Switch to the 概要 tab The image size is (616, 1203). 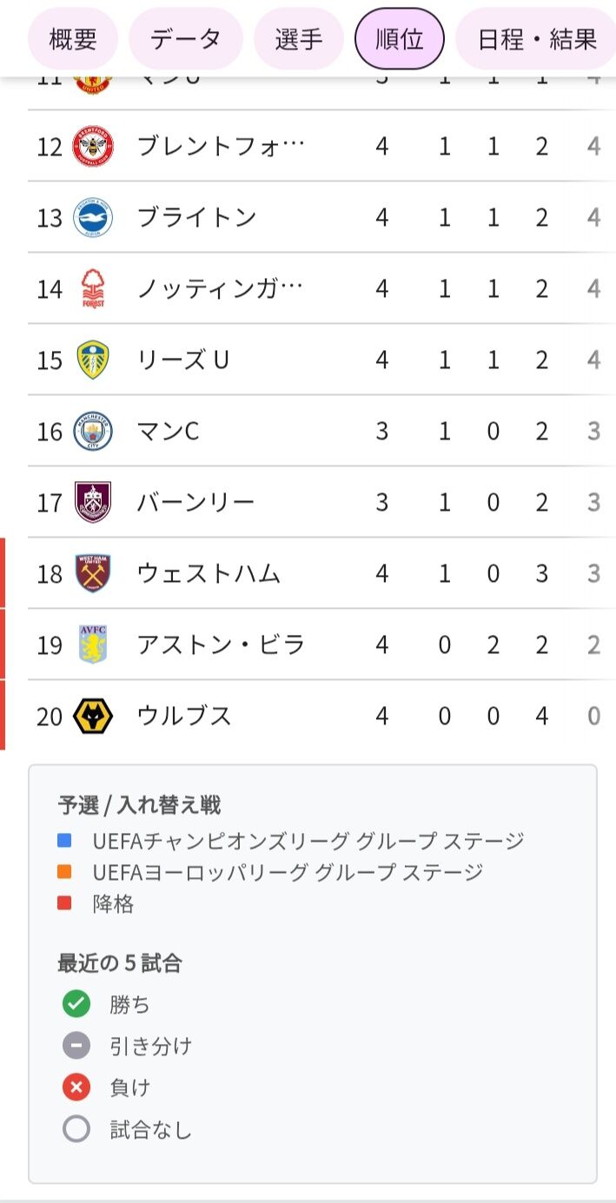pyautogui.click(x=73, y=38)
